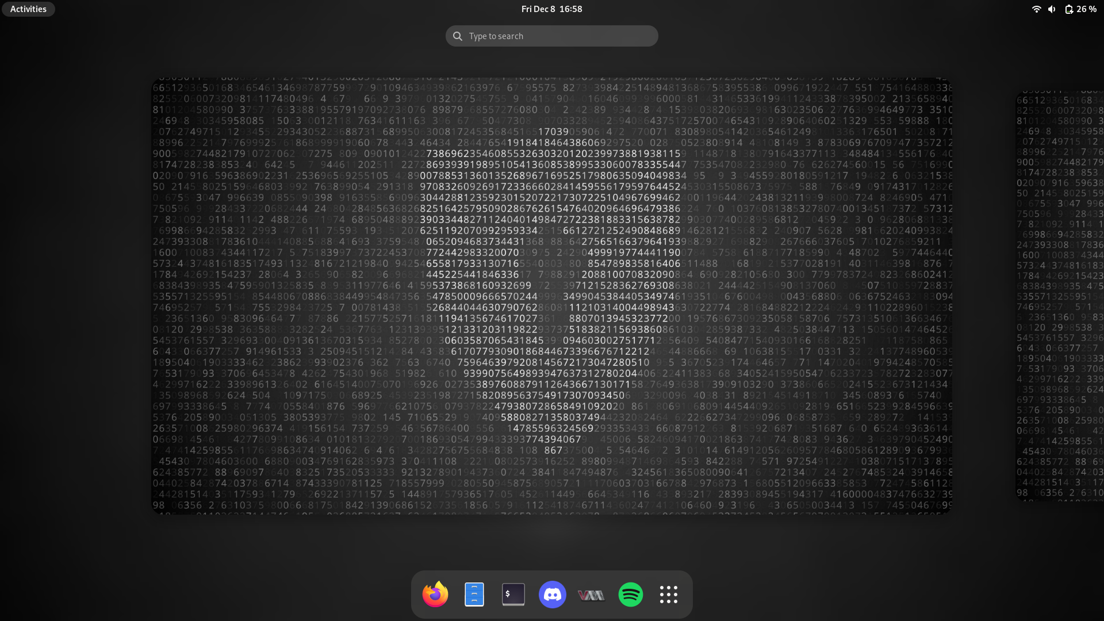Click the search magnifier icon

(458, 36)
